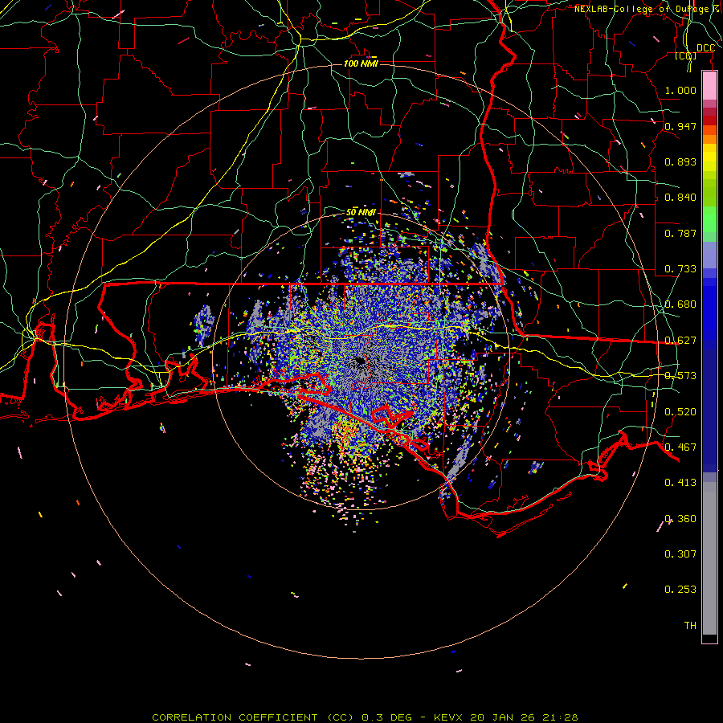Viewport: 723px width, 723px height.
Task: Click the 1.000 scale value
Action: 680,90
